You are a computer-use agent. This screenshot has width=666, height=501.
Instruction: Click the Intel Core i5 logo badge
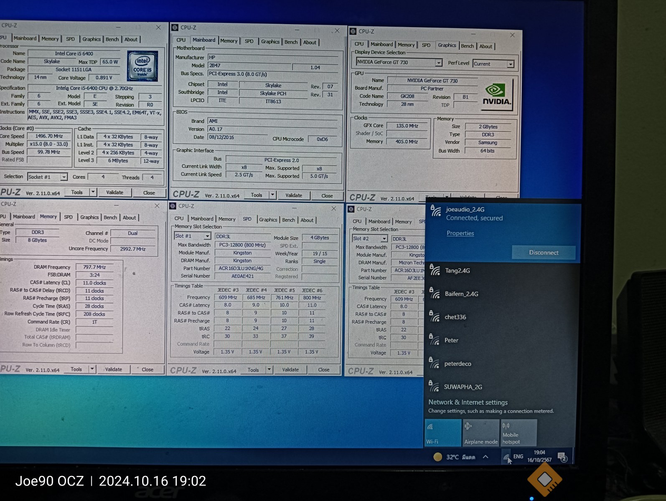[x=142, y=66]
